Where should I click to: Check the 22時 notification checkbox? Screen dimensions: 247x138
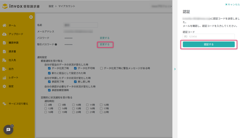coord(101,112)
